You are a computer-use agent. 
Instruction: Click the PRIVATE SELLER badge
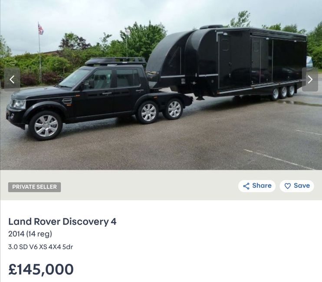point(35,187)
